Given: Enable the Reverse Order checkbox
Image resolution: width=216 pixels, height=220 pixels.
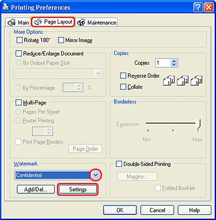Looking at the screenshot, I should point(123,76).
